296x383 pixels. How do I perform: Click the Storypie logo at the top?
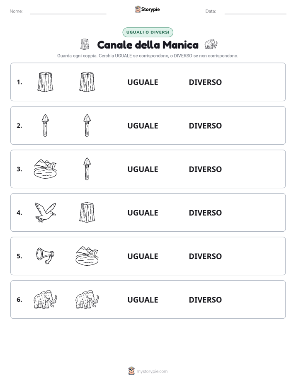pos(148,9)
